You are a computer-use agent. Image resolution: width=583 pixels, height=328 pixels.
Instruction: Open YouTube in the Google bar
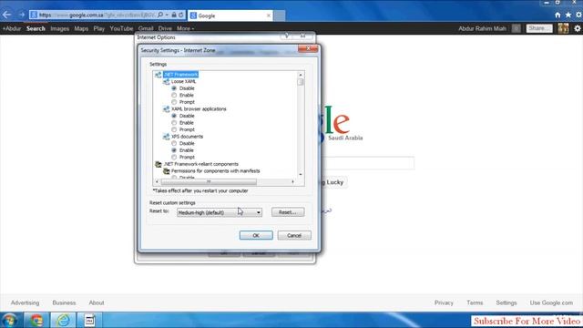pyautogui.click(x=121, y=28)
